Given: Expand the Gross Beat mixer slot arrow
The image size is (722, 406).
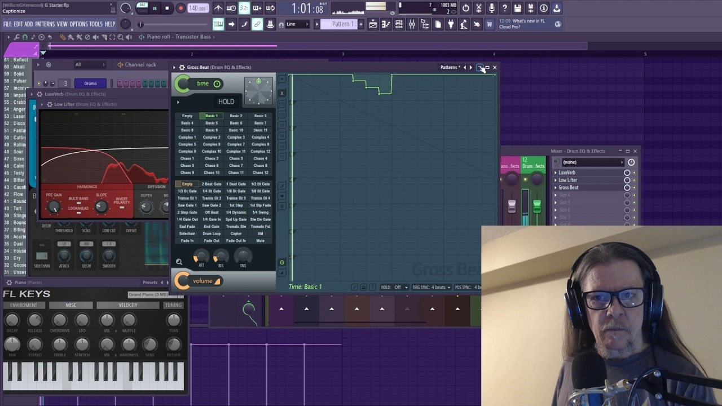Looking at the screenshot, I should (x=556, y=187).
